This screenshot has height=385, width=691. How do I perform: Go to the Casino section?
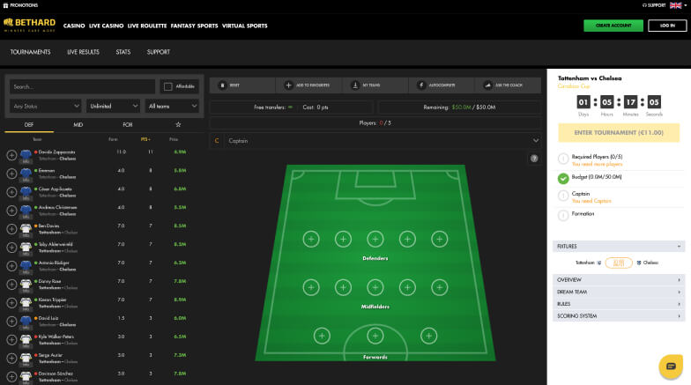point(74,26)
